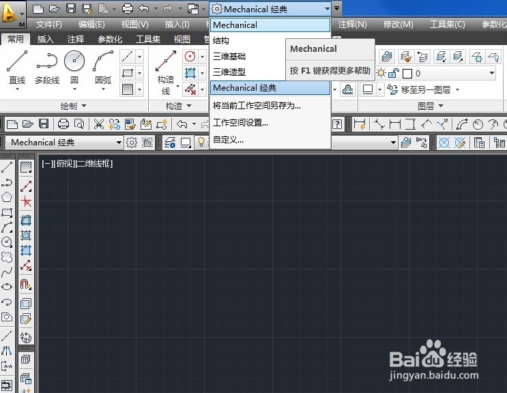This screenshot has width=507, height=393.
Task: Switch to the 插入 ribbon tab
Action: pyautogui.click(x=46, y=40)
